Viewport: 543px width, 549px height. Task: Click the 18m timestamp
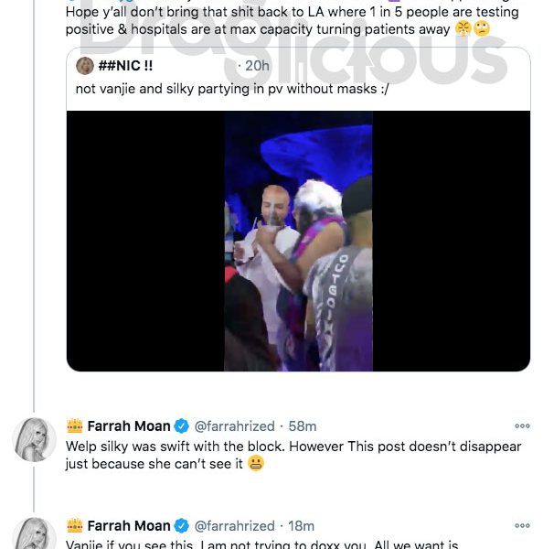coord(302,526)
